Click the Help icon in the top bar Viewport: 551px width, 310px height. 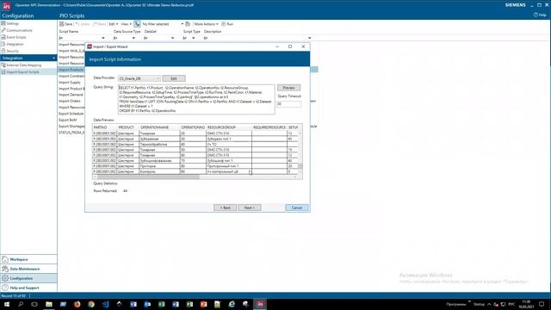(x=540, y=15)
